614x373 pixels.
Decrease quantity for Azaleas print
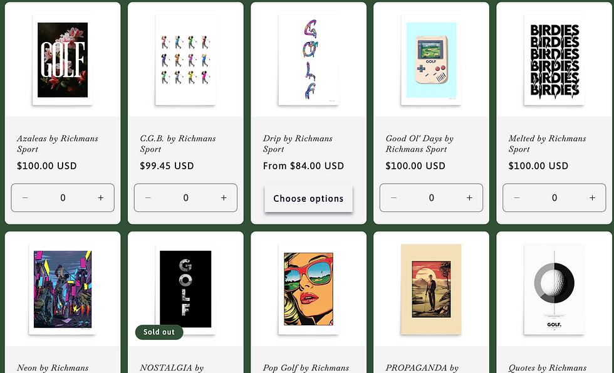pyautogui.click(x=25, y=198)
